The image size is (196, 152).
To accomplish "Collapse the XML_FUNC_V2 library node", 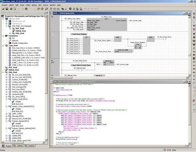I will click(x=7, y=26).
